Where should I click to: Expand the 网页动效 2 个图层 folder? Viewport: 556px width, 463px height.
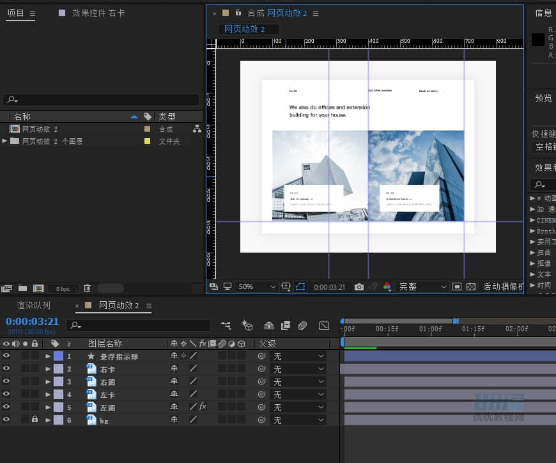click(x=5, y=141)
